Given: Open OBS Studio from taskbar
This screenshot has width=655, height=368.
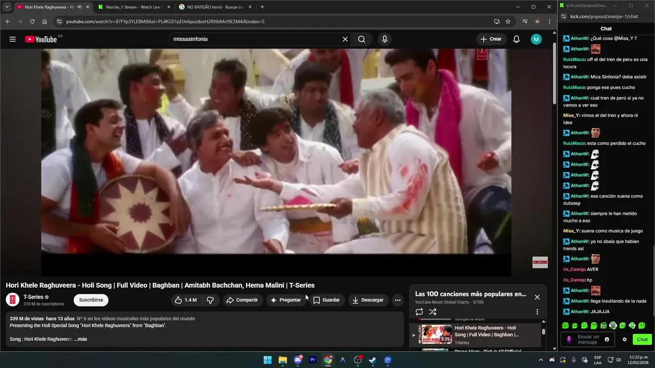Looking at the screenshot, I should click(x=358, y=360).
